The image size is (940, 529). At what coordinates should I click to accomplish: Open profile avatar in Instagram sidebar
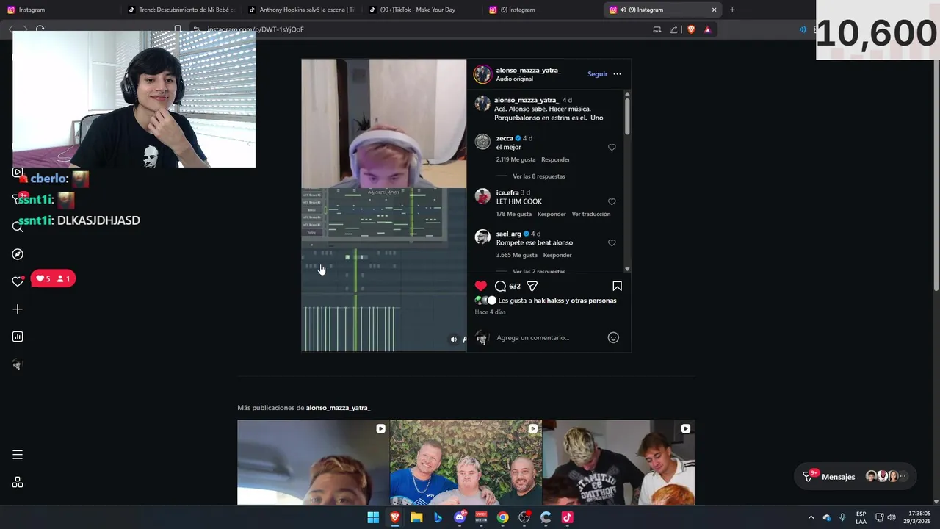pos(18,364)
